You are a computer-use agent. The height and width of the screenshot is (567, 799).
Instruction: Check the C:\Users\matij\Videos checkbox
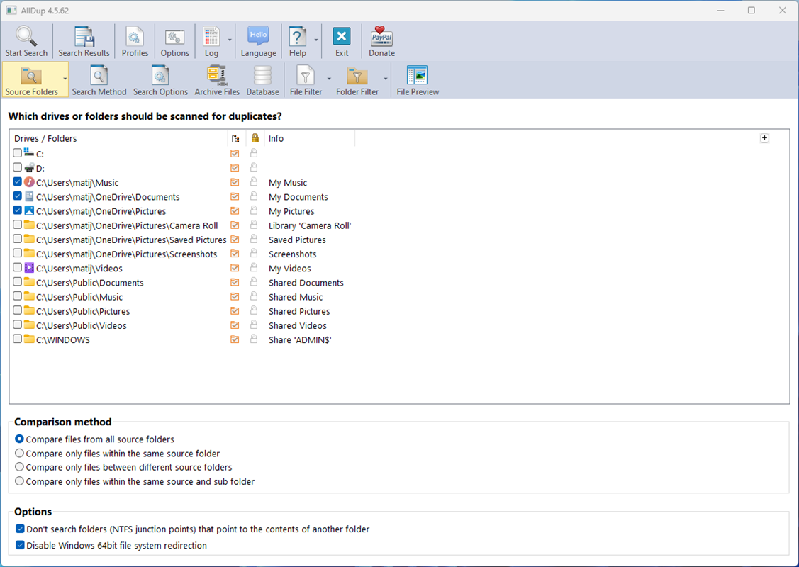pyautogui.click(x=17, y=267)
